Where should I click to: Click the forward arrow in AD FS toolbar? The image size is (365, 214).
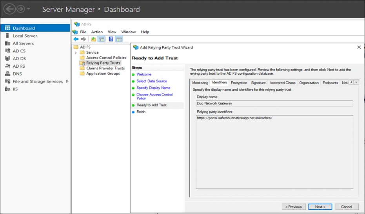[84, 39]
